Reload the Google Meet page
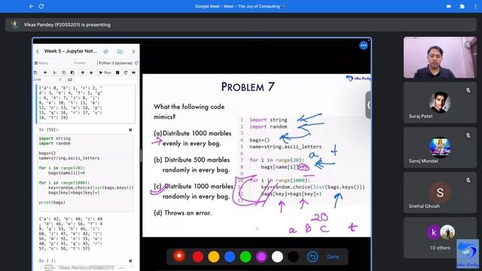 pos(41,6)
